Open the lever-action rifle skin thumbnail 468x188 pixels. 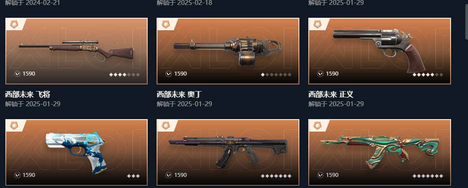tap(76, 51)
